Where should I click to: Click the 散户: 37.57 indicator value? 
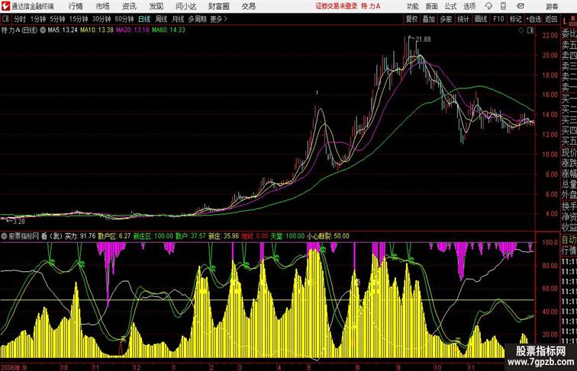click(x=190, y=236)
